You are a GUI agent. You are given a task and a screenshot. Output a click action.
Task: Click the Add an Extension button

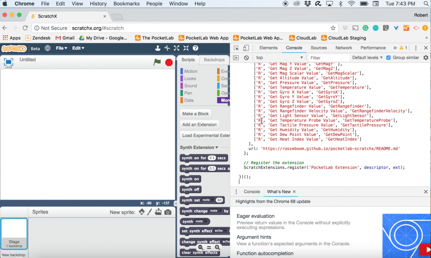coord(199,124)
